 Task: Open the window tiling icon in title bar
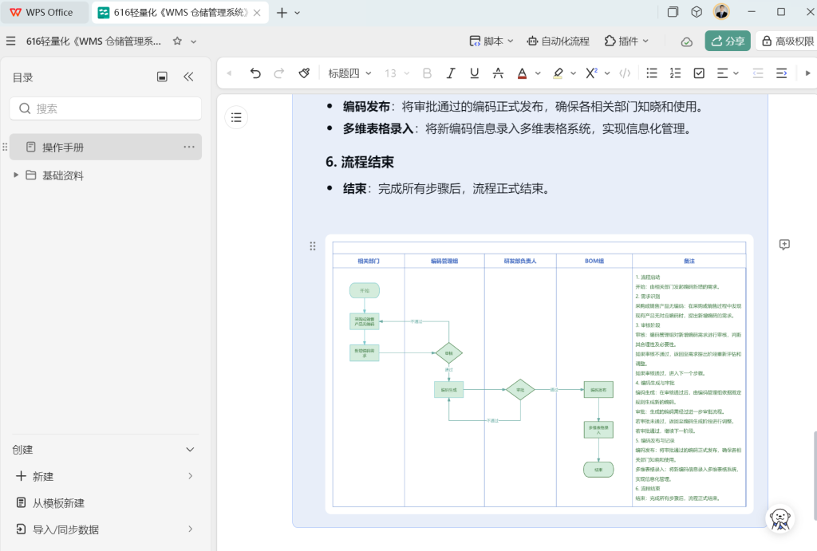tap(673, 12)
